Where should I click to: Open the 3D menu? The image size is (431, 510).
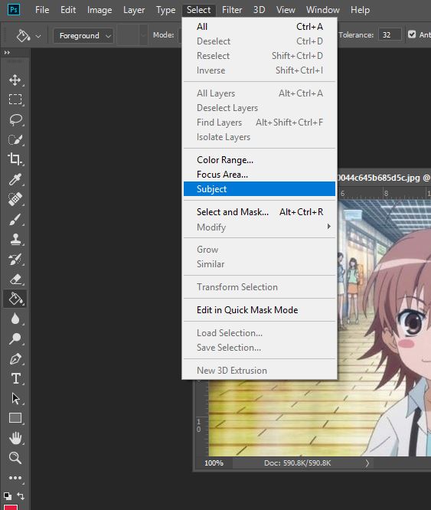pyautogui.click(x=259, y=10)
